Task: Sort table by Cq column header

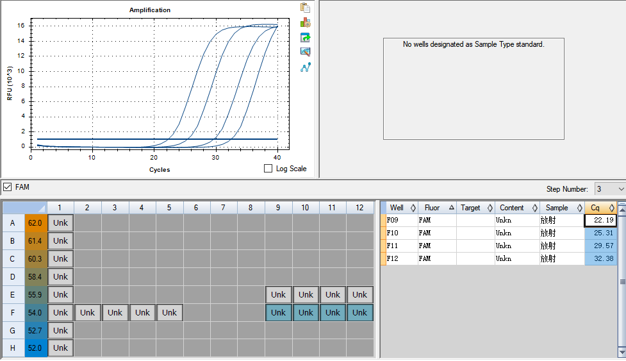Action: coord(601,208)
